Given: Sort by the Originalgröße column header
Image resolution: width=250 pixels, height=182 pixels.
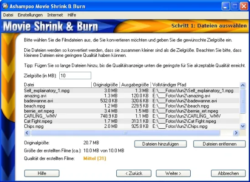Looking at the screenshot, I should pos(105,85).
